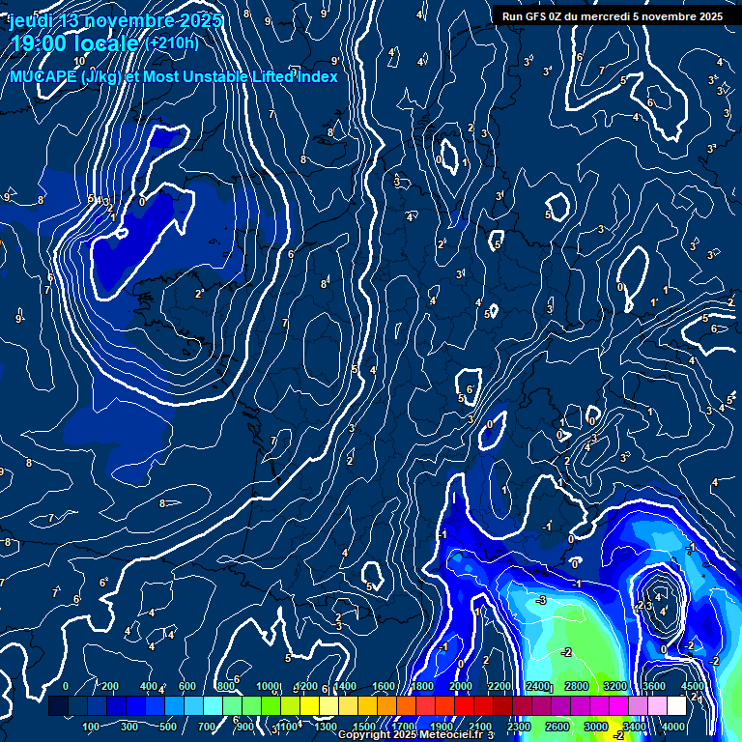This screenshot has width=742, height=742.
Task: Click the '1000' legend label
Action: click(268, 686)
